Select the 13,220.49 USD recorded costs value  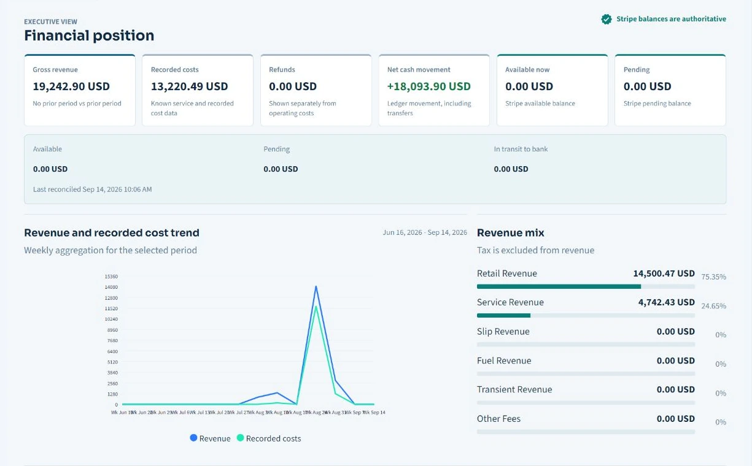(x=189, y=86)
